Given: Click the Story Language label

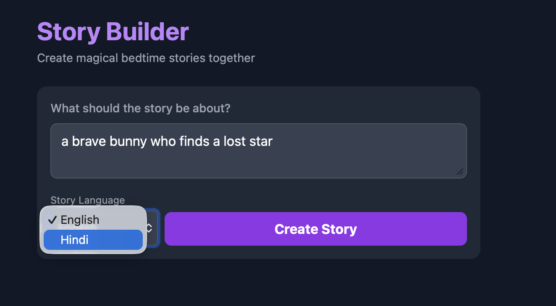Looking at the screenshot, I should 87,200.
